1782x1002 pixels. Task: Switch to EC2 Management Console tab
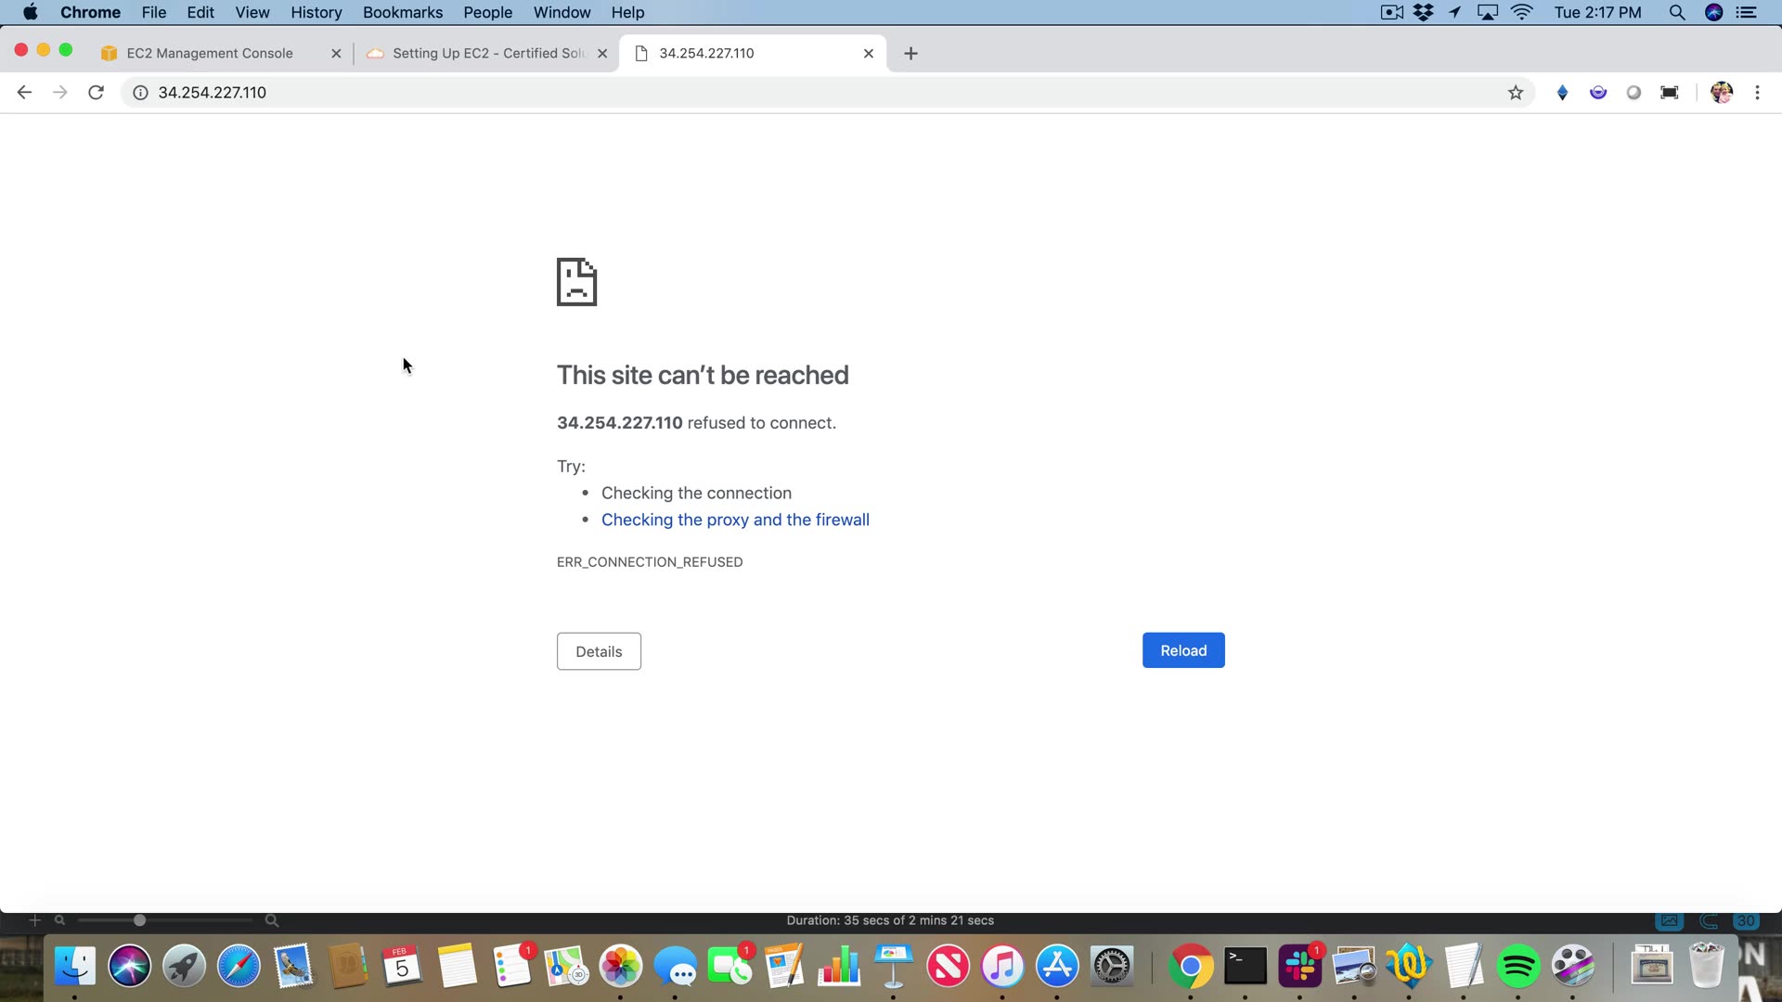click(x=210, y=54)
